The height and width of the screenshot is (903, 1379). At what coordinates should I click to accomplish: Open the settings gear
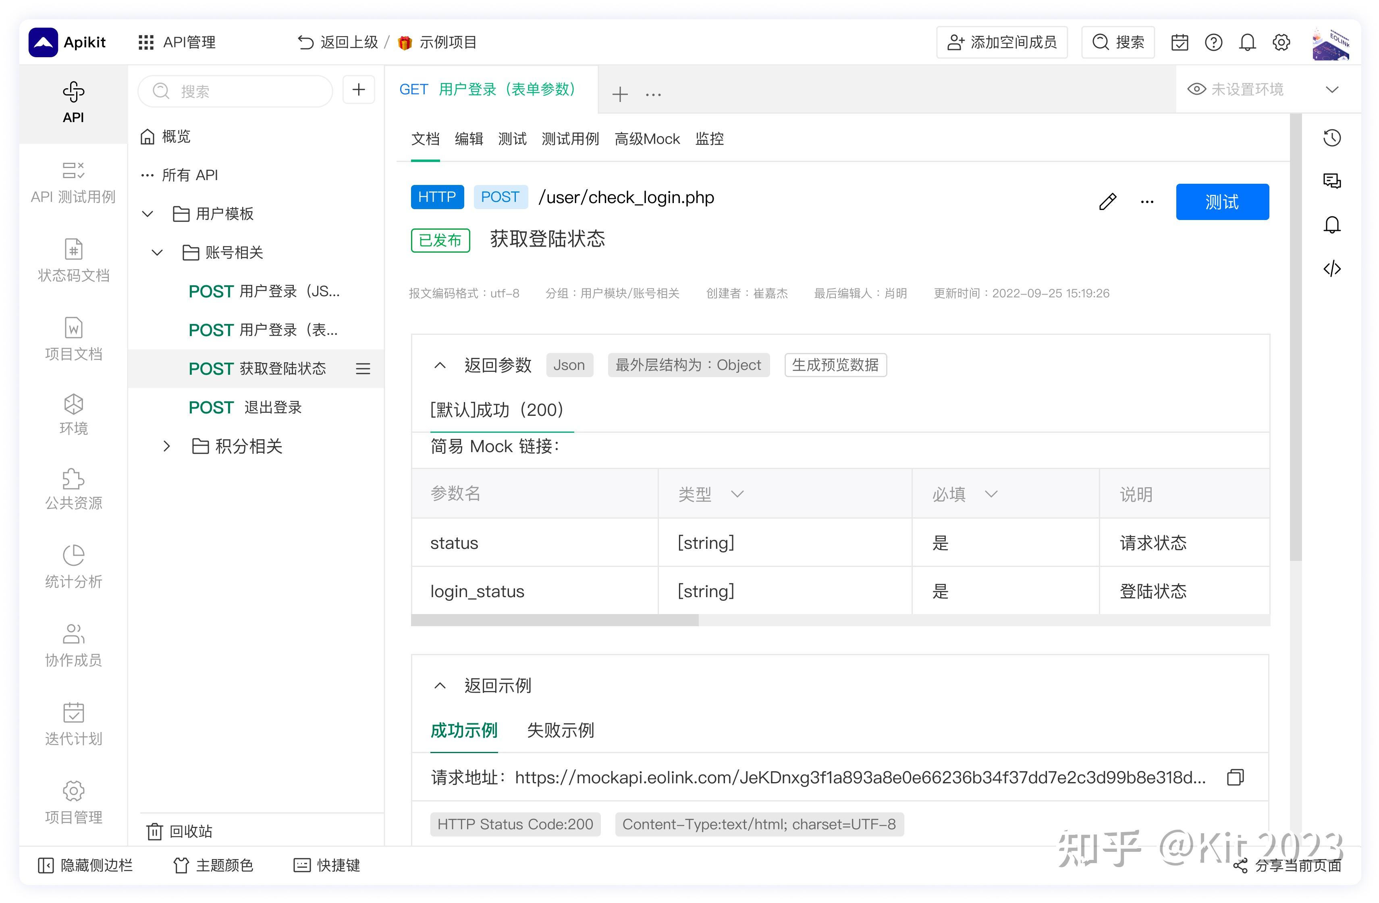(1281, 42)
